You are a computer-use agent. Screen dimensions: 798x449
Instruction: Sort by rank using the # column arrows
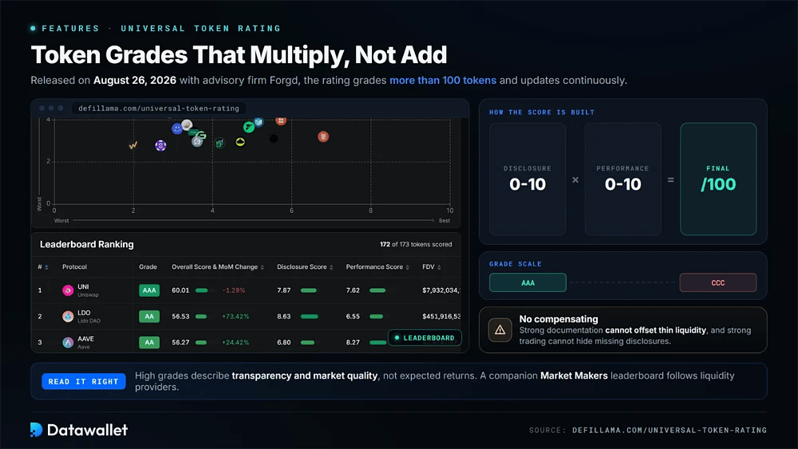[46, 267]
